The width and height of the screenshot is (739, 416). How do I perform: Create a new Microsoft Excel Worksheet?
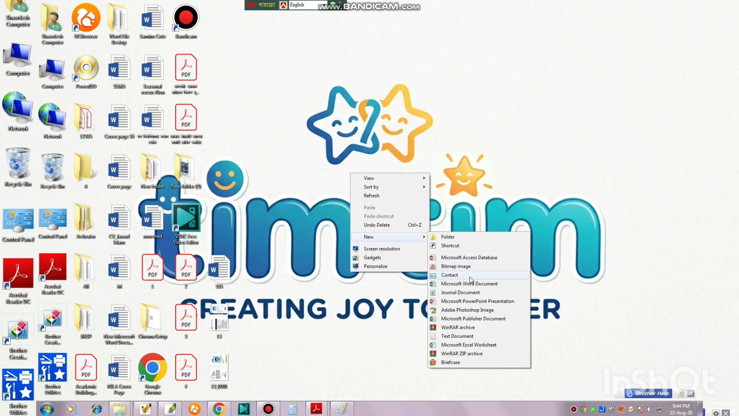(479, 345)
